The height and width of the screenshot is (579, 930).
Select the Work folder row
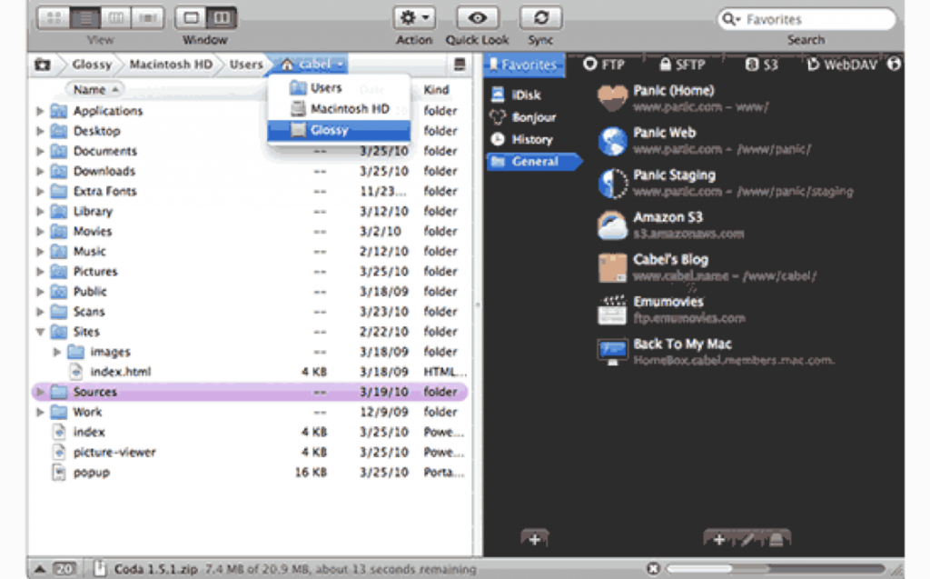tap(249, 412)
